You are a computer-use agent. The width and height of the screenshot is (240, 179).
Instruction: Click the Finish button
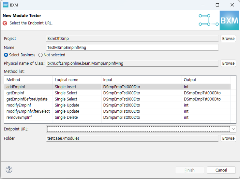coord(189,170)
